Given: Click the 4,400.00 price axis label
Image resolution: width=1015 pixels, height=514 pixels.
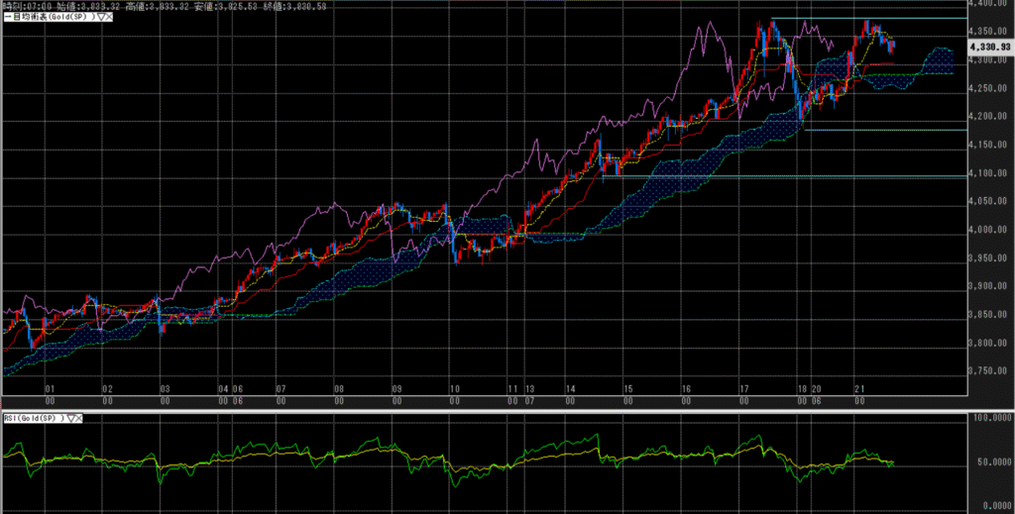Looking at the screenshot, I should coord(992,3).
